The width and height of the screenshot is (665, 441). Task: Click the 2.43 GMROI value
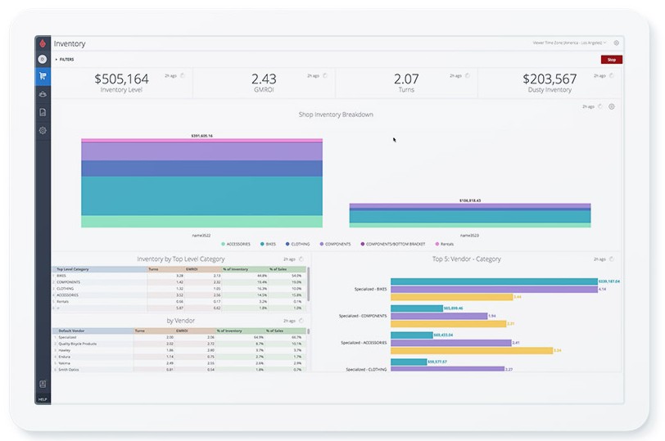[264, 79]
